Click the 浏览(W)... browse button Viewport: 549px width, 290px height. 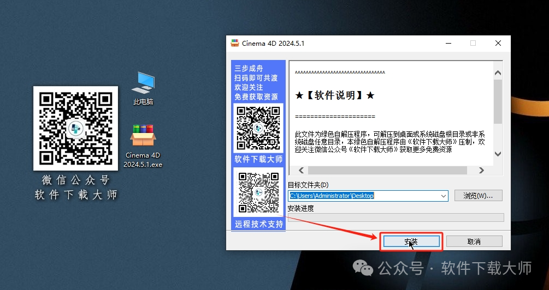click(477, 196)
